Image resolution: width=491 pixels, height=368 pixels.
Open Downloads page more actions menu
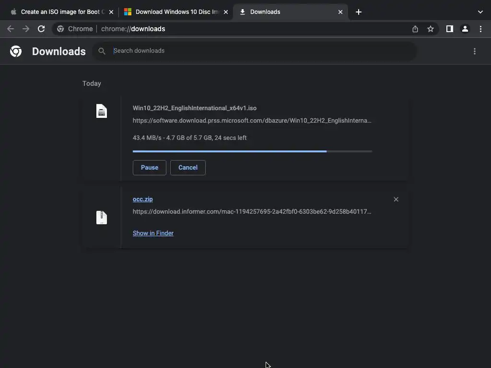(475, 51)
